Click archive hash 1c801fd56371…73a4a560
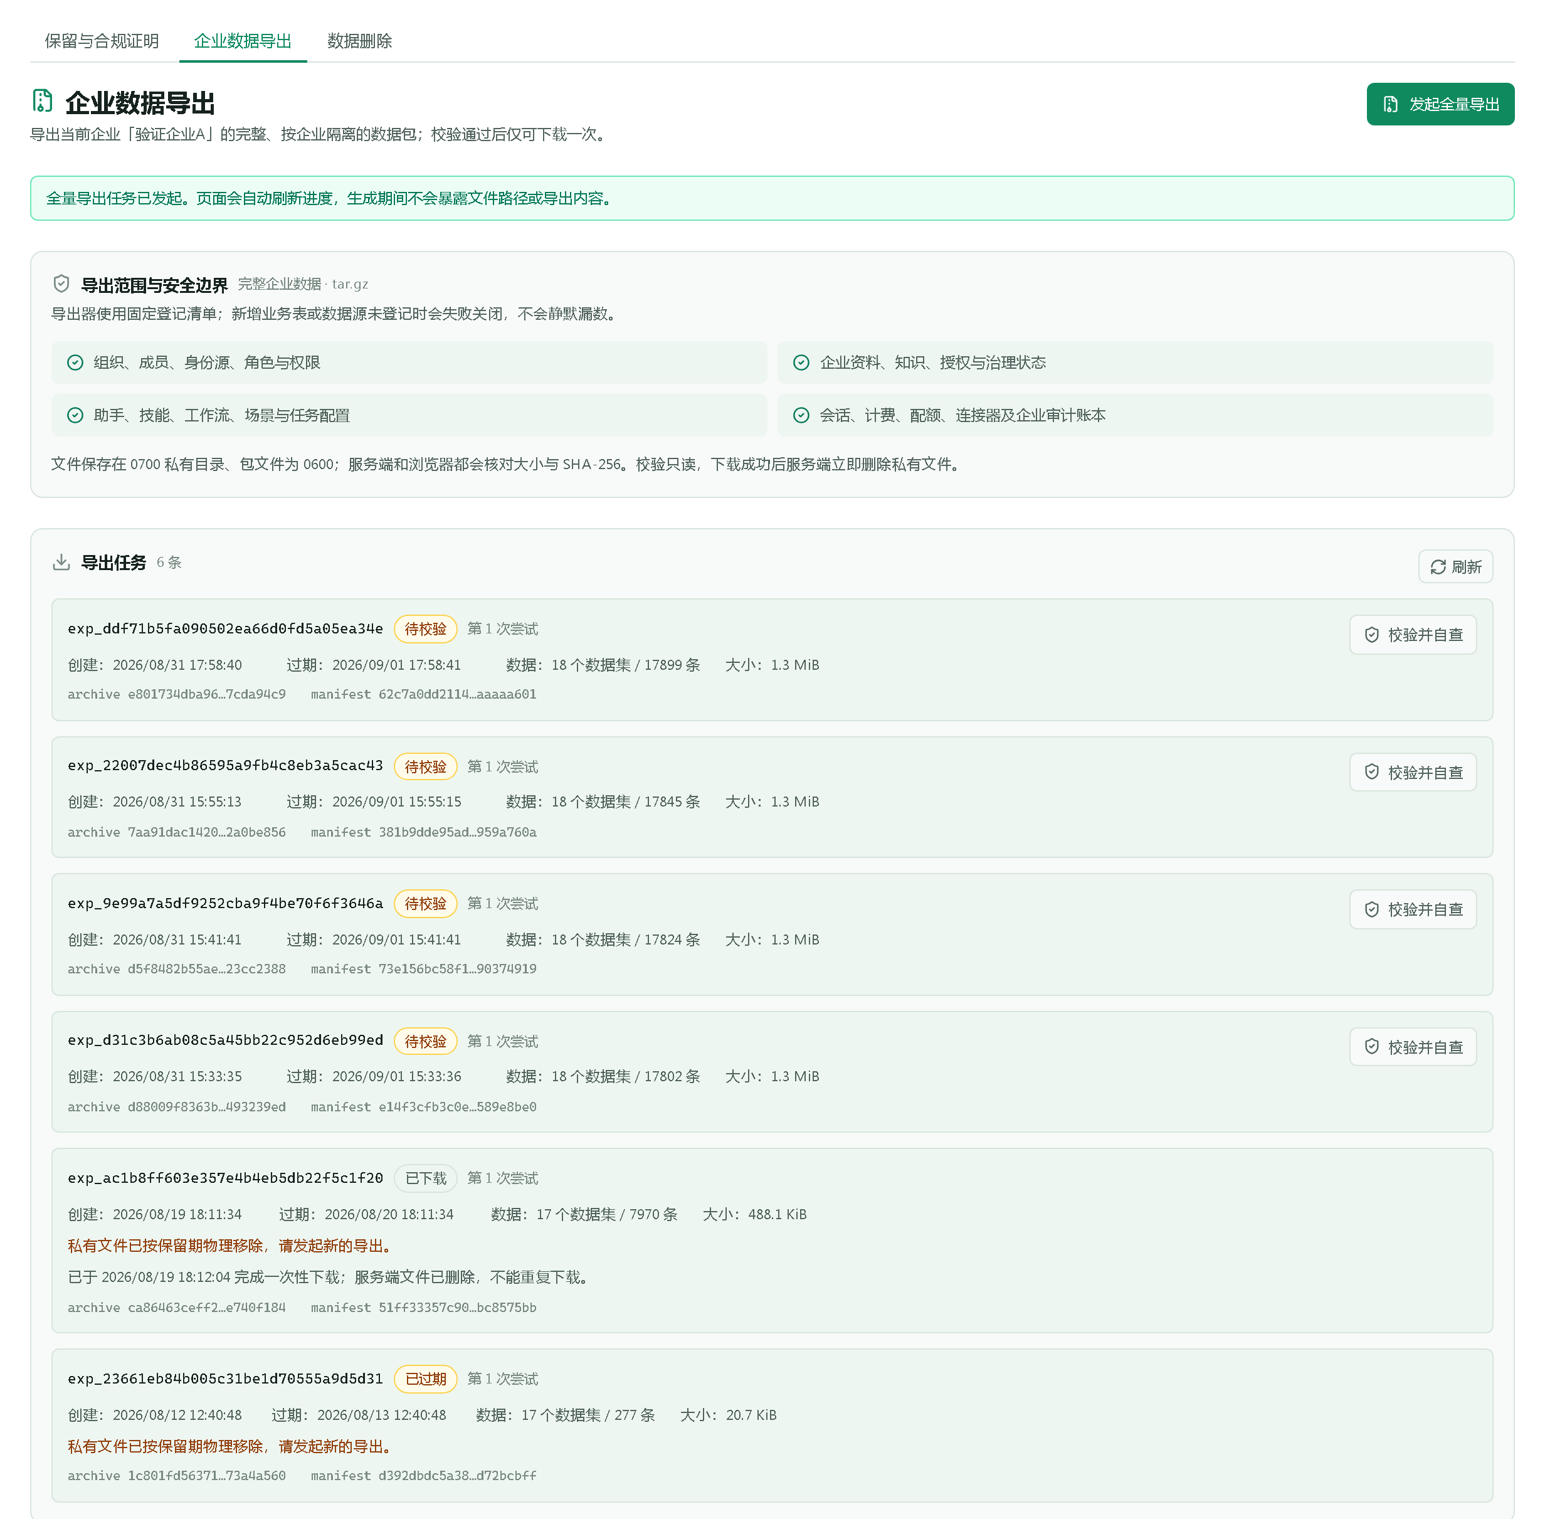Viewport: 1545px width, 1519px height. pos(206,1476)
